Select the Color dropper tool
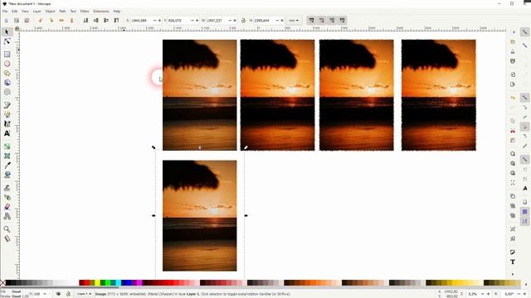 pyautogui.click(x=7, y=166)
